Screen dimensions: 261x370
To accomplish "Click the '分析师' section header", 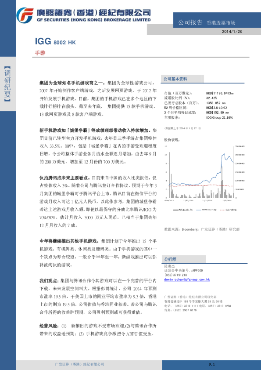I will tap(170, 259).
